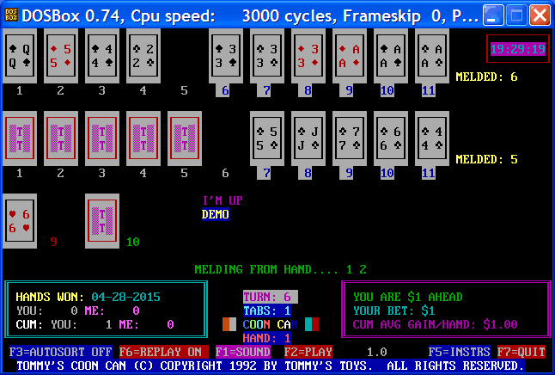Screen dimensions: 555x375
Task: Maximize the DOSBox window
Action: click(515, 14)
